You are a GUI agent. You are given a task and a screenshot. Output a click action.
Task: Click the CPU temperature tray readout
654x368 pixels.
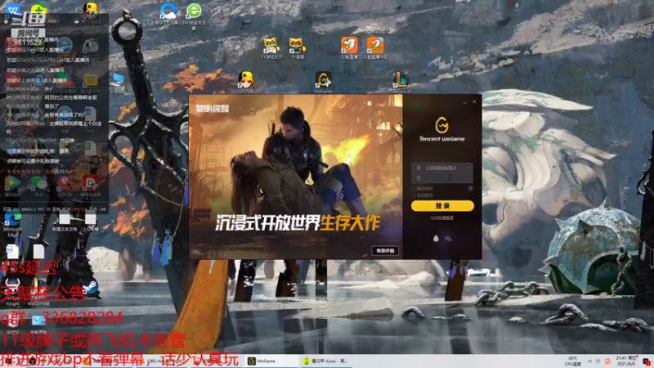tap(573, 361)
